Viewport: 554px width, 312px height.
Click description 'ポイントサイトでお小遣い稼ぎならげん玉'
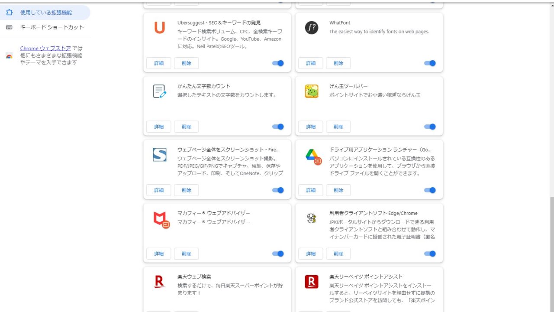(375, 95)
